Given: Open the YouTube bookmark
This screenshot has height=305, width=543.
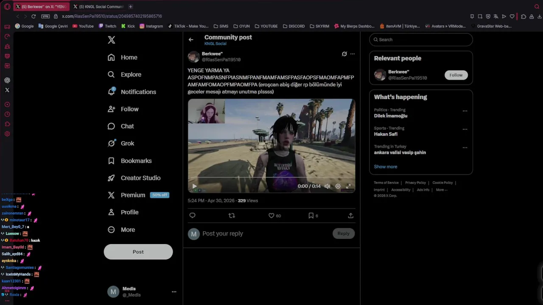Looking at the screenshot, I should pyautogui.click(x=83, y=26).
